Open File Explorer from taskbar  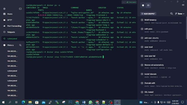point(30,102)
